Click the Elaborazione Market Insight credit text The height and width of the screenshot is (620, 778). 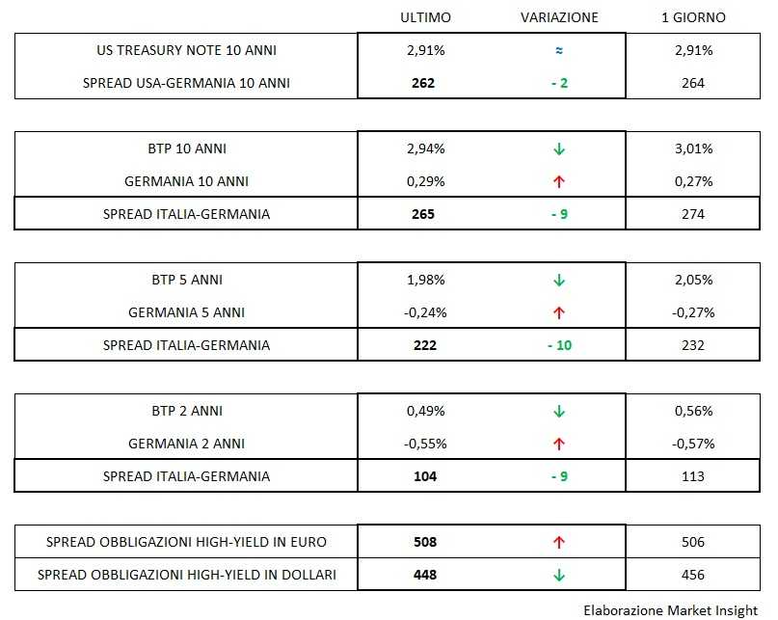[670, 609]
